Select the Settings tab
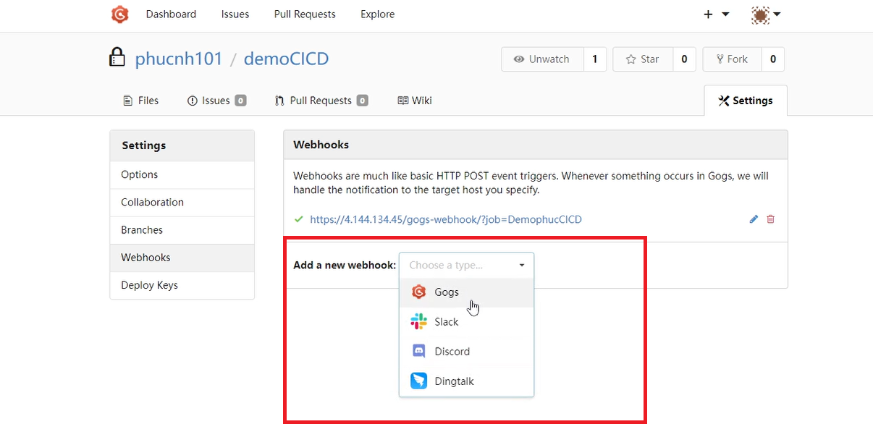The height and width of the screenshot is (445, 873). [x=746, y=101]
